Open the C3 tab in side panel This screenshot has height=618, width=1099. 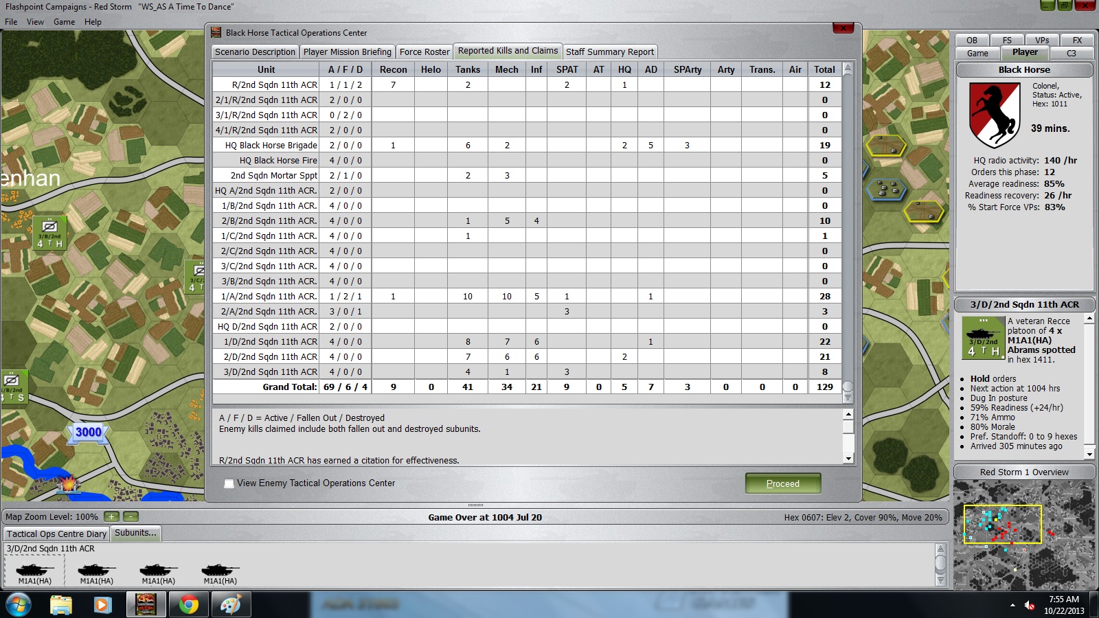pyautogui.click(x=1072, y=54)
